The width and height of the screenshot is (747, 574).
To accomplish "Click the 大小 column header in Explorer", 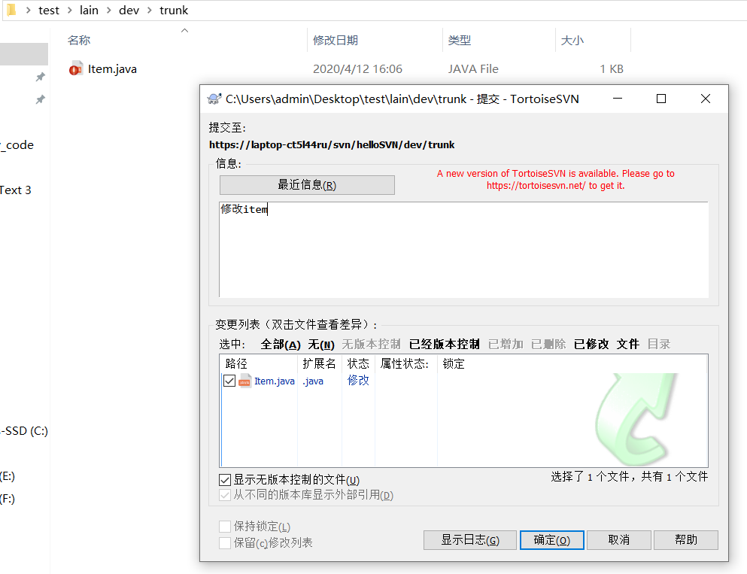I will click(572, 41).
